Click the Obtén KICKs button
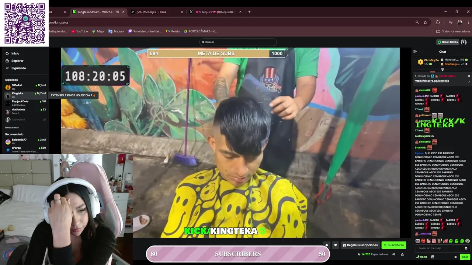 pyautogui.click(x=448, y=42)
